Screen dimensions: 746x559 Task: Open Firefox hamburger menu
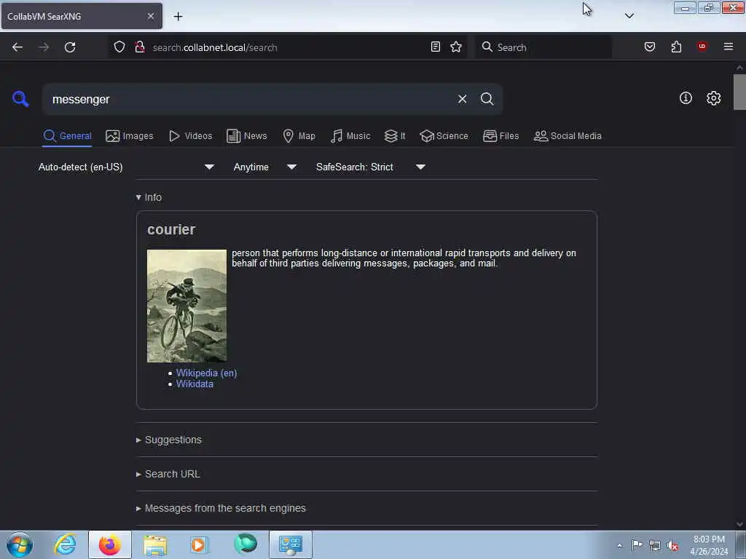(x=728, y=47)
